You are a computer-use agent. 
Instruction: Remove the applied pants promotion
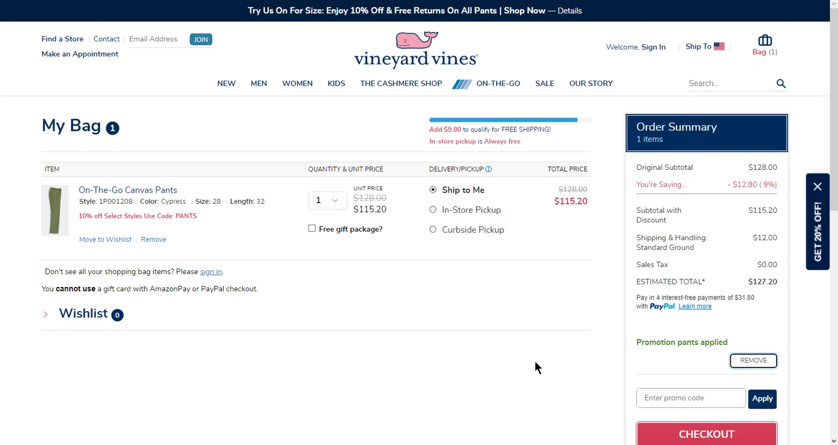tap(754, 361)
